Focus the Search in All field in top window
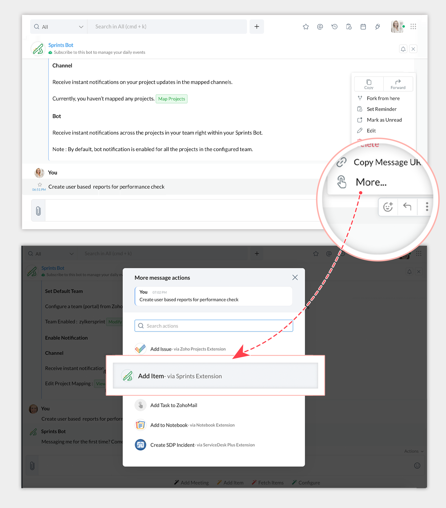Viewport: 446px width, 508px height. click(x=167, y=26)
